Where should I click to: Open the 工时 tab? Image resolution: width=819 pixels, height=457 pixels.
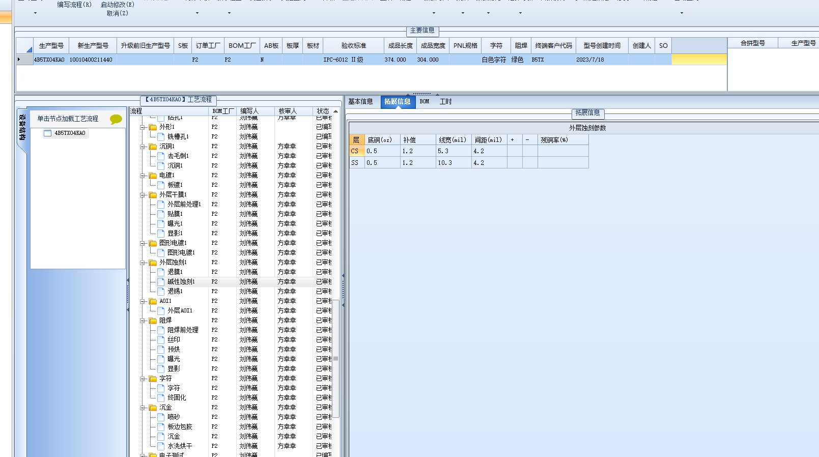coord(445,102)
